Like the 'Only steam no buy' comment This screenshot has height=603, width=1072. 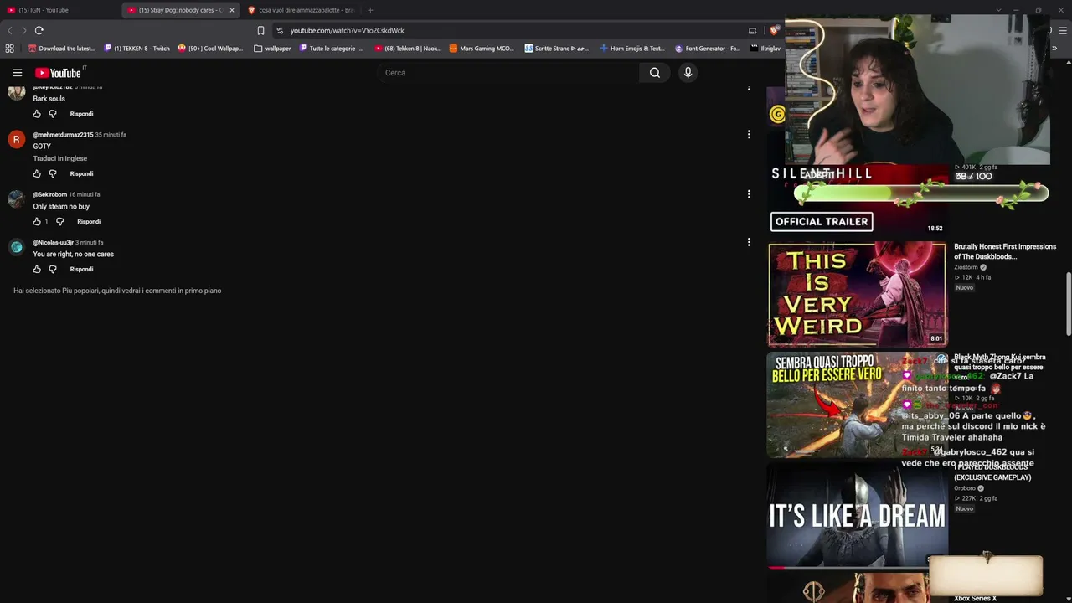coord(37,222)
